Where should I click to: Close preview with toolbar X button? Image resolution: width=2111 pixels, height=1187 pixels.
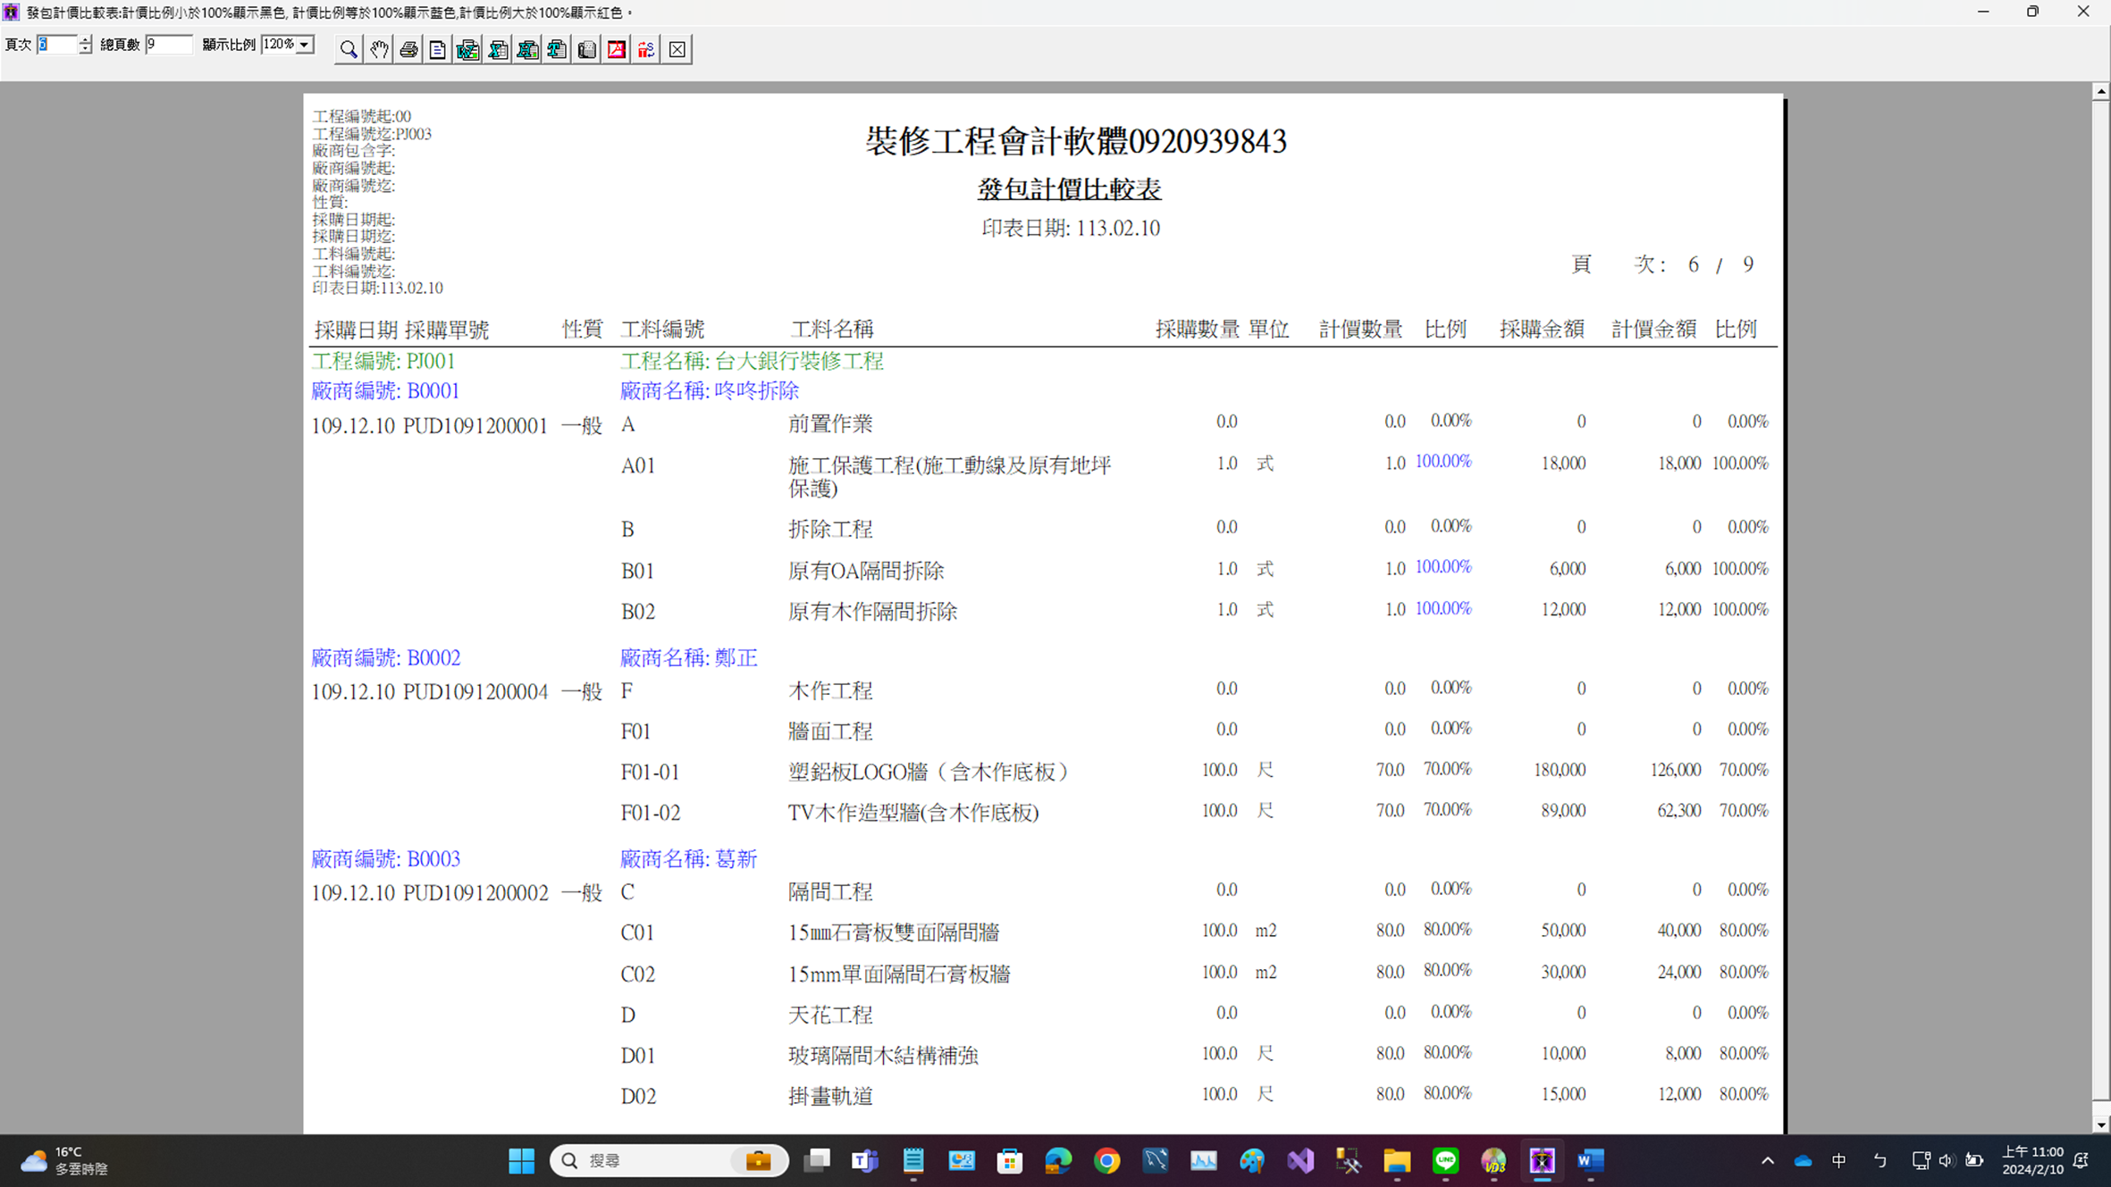pos(677,50)
